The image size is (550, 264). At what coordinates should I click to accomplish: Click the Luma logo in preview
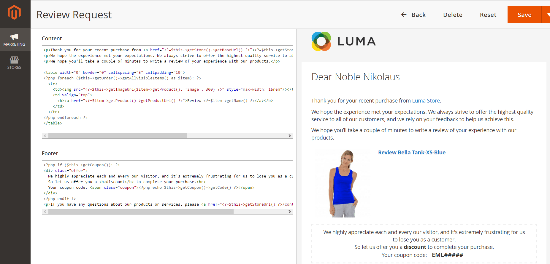pos(344,41)
